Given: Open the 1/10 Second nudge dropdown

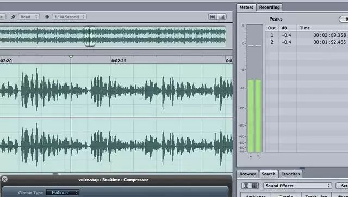Looking at the screenshot, I should 69,17.
